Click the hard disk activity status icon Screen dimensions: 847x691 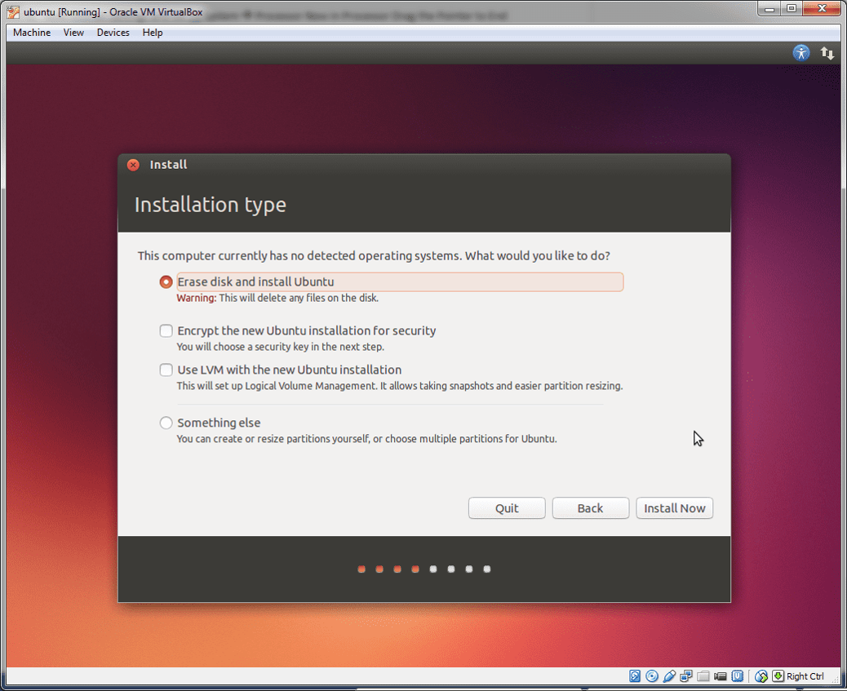(x=635, y=675)
